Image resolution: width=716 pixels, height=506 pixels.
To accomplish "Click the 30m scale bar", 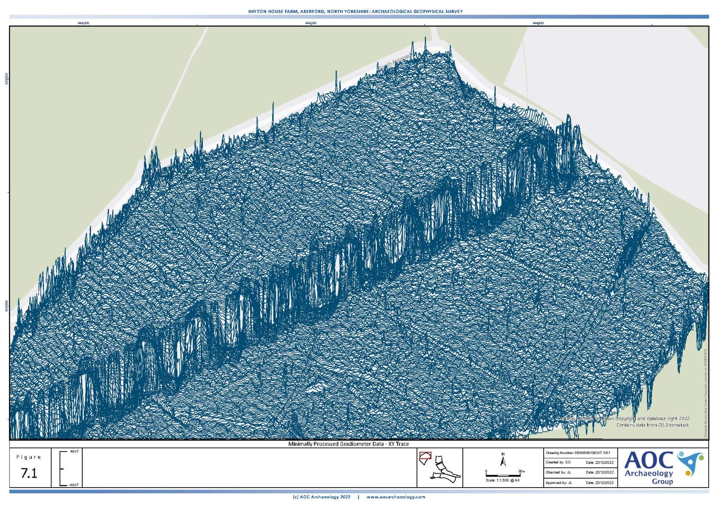I will coord(503,474).
